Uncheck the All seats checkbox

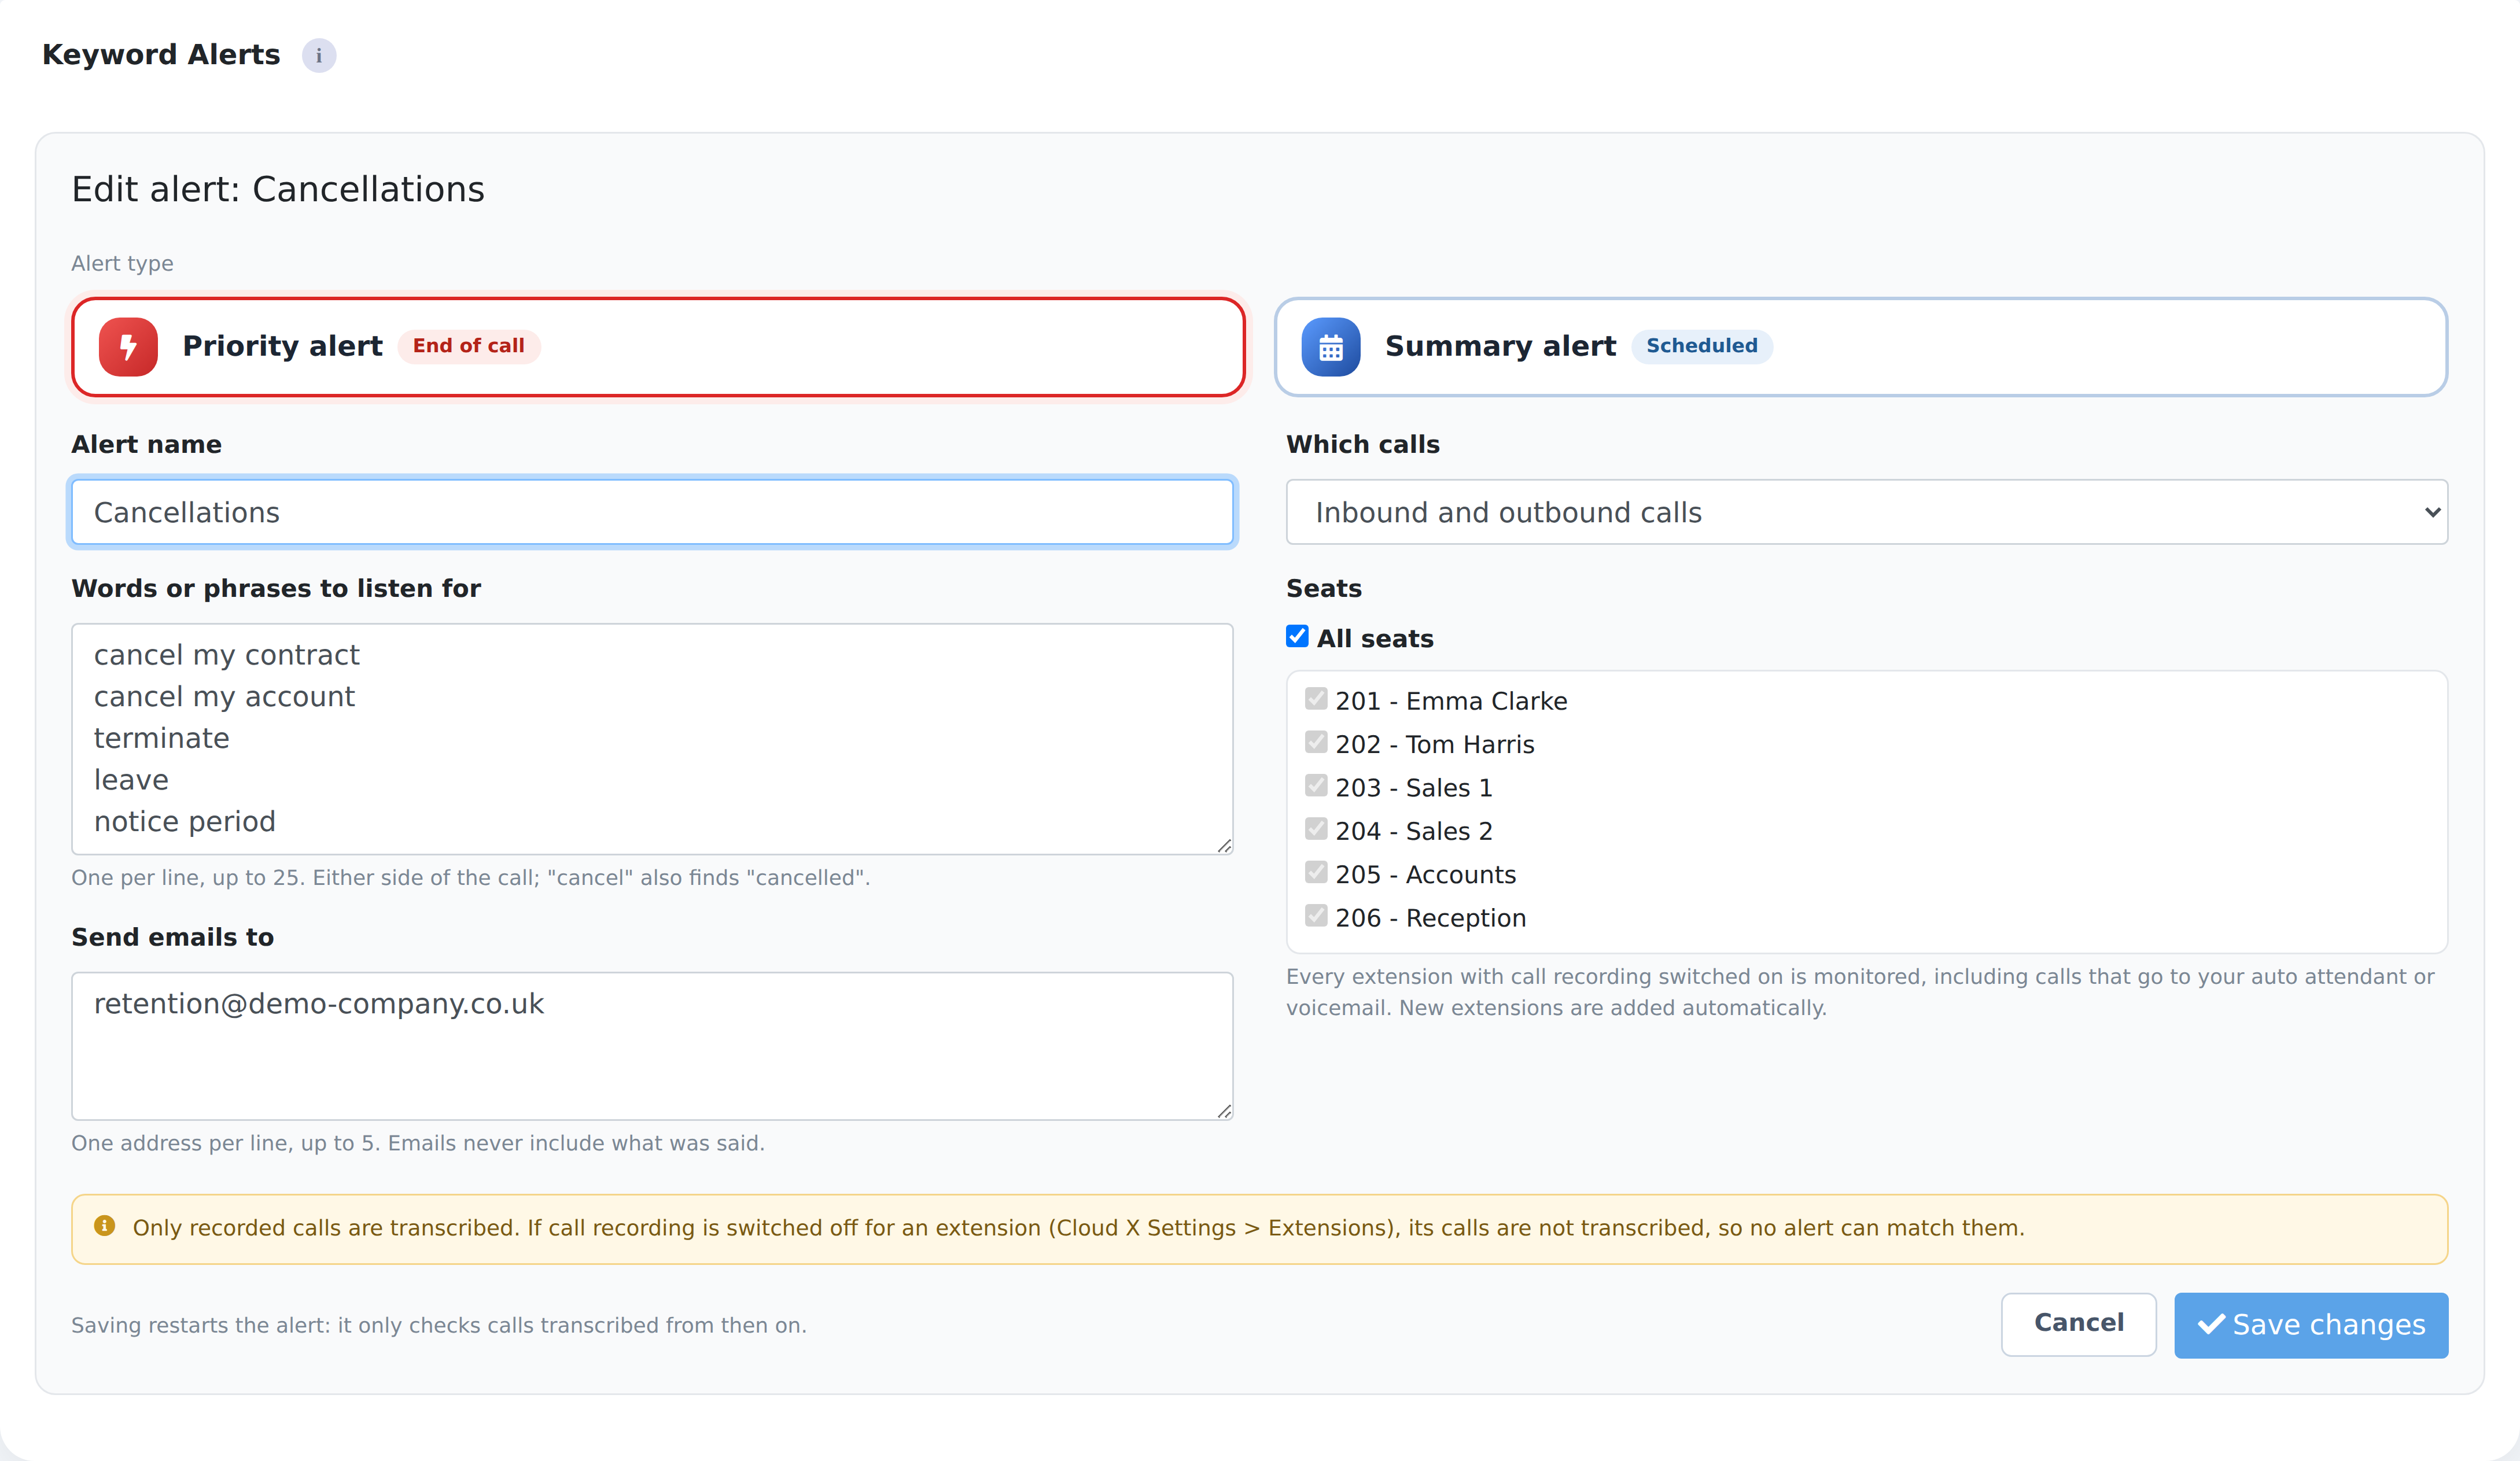click(x=1297, y=637)
